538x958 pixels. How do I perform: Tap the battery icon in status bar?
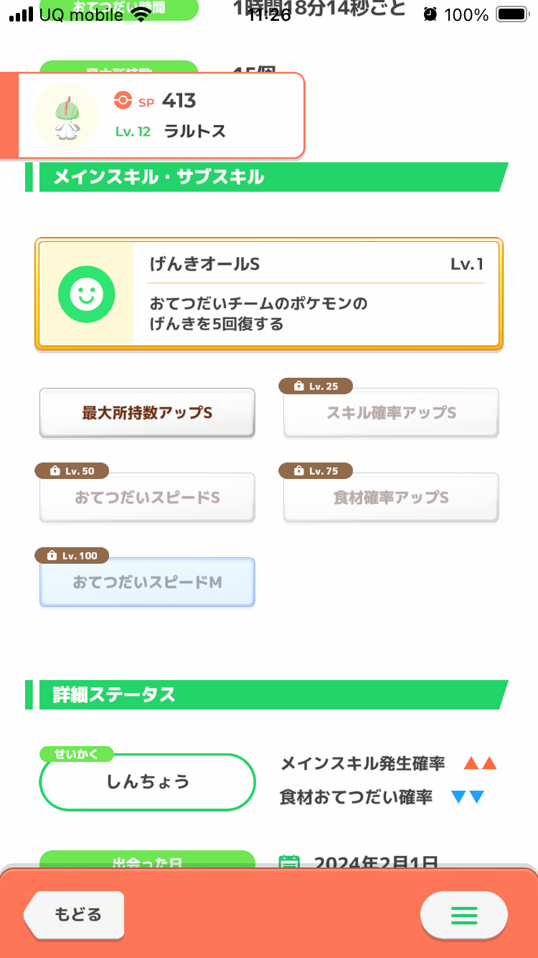click(x=511, y=14)
